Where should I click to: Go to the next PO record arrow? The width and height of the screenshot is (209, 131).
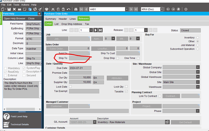131,9
